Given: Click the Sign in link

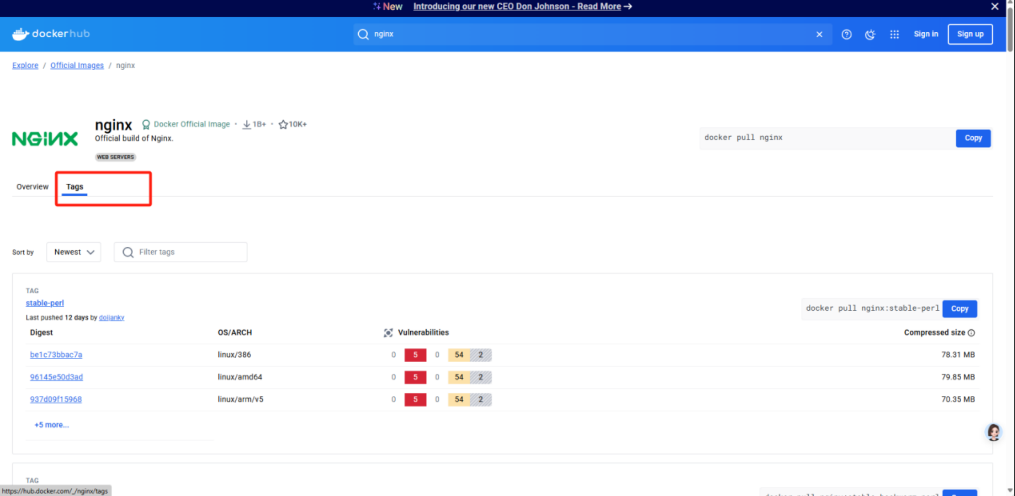Looking at the screenshot, I should coord(926,34).
